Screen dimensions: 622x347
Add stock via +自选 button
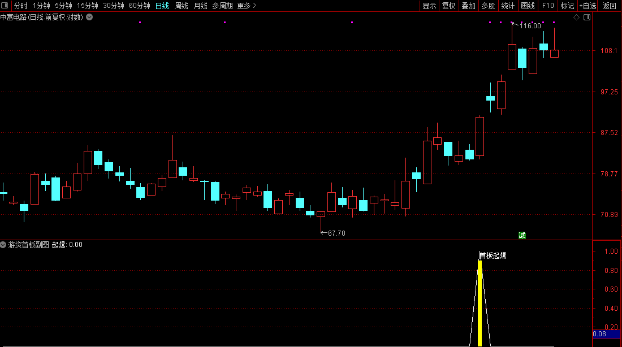588,6
